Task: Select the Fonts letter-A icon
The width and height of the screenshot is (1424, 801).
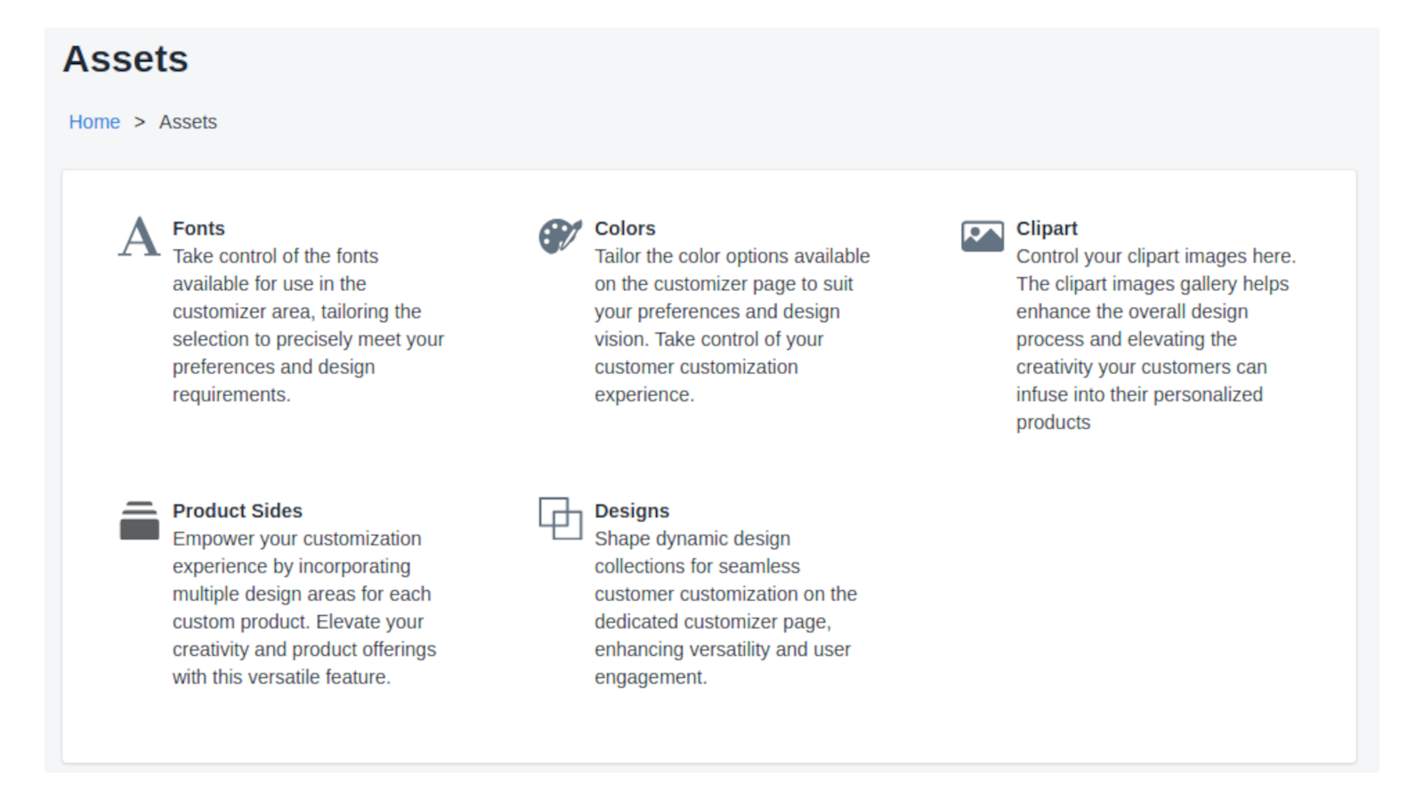Action: pos(137,238)
